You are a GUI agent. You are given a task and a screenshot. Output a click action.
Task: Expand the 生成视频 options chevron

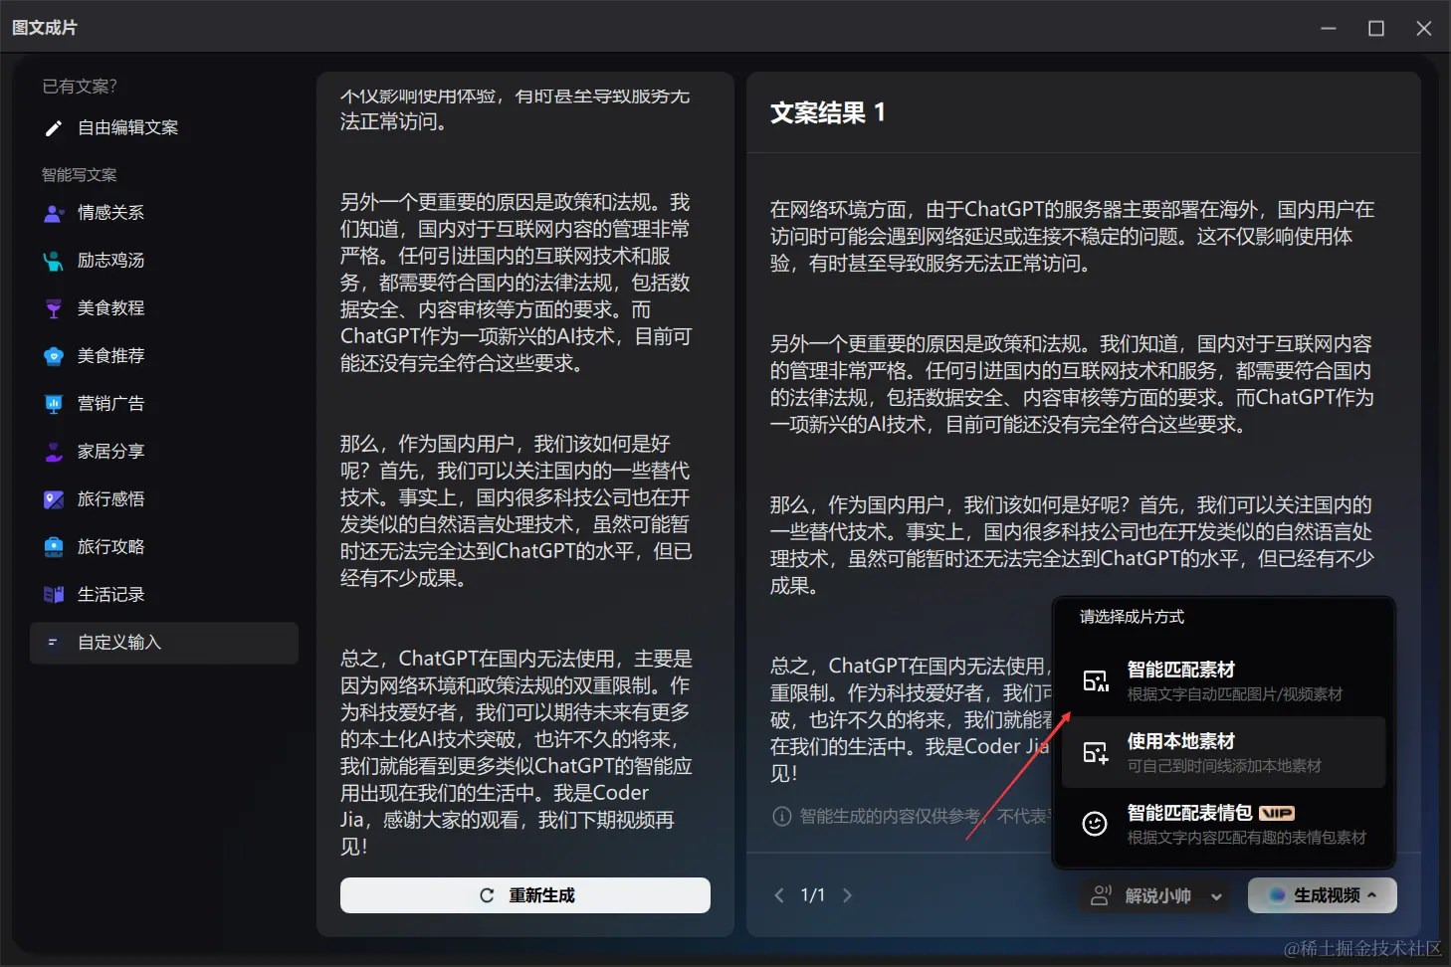(1374, 894)
